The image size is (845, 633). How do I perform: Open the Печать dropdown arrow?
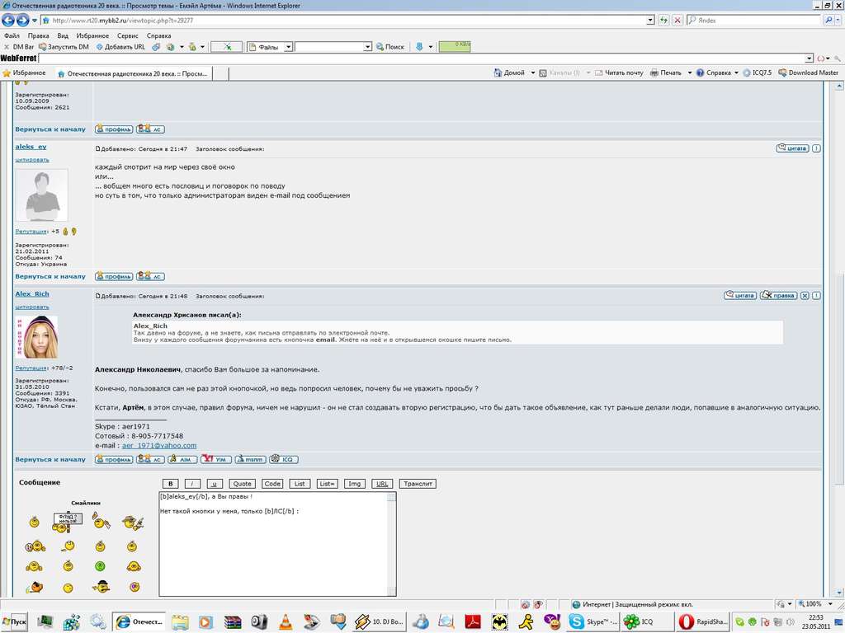point(689,73)
